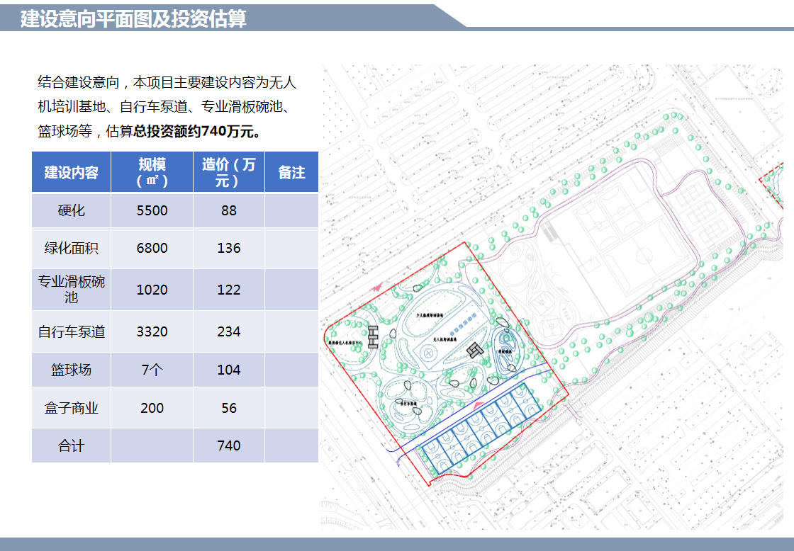The height and width of the screenshot is (551, 794).
Task: Select the 建设内容 column header
Action: coord(71,172)
